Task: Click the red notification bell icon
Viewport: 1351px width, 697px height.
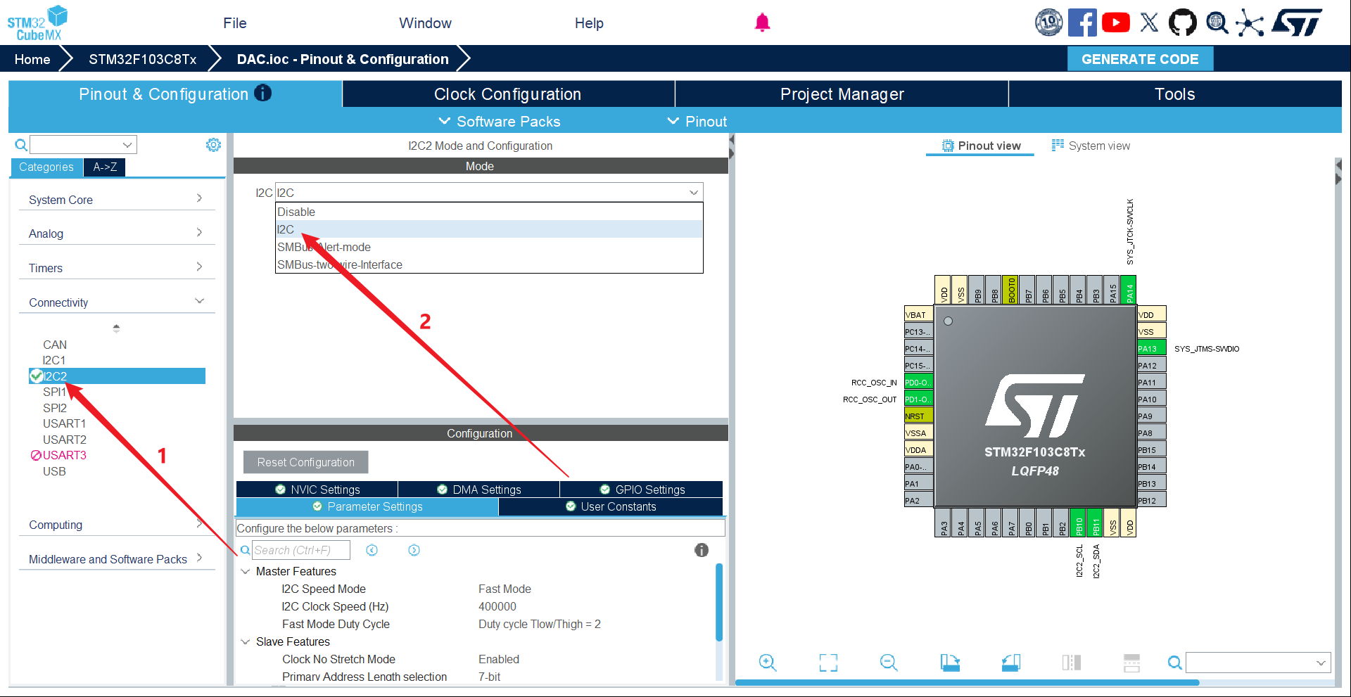Action: (x=762, y=23)
